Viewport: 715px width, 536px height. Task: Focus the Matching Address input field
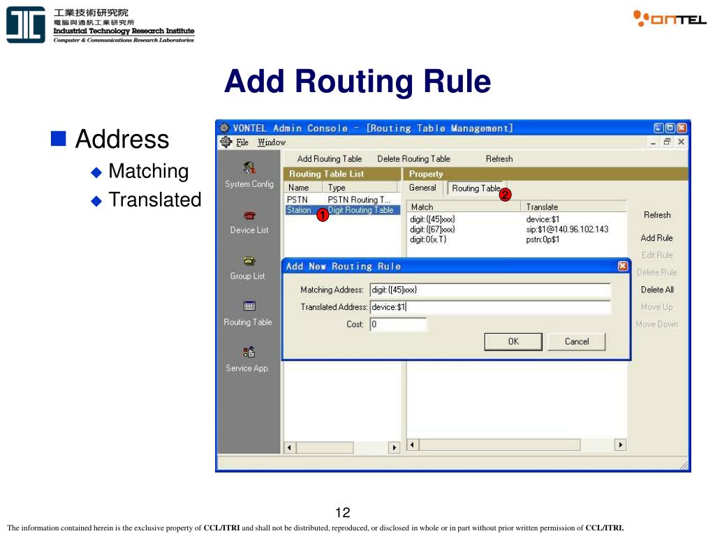489,290
